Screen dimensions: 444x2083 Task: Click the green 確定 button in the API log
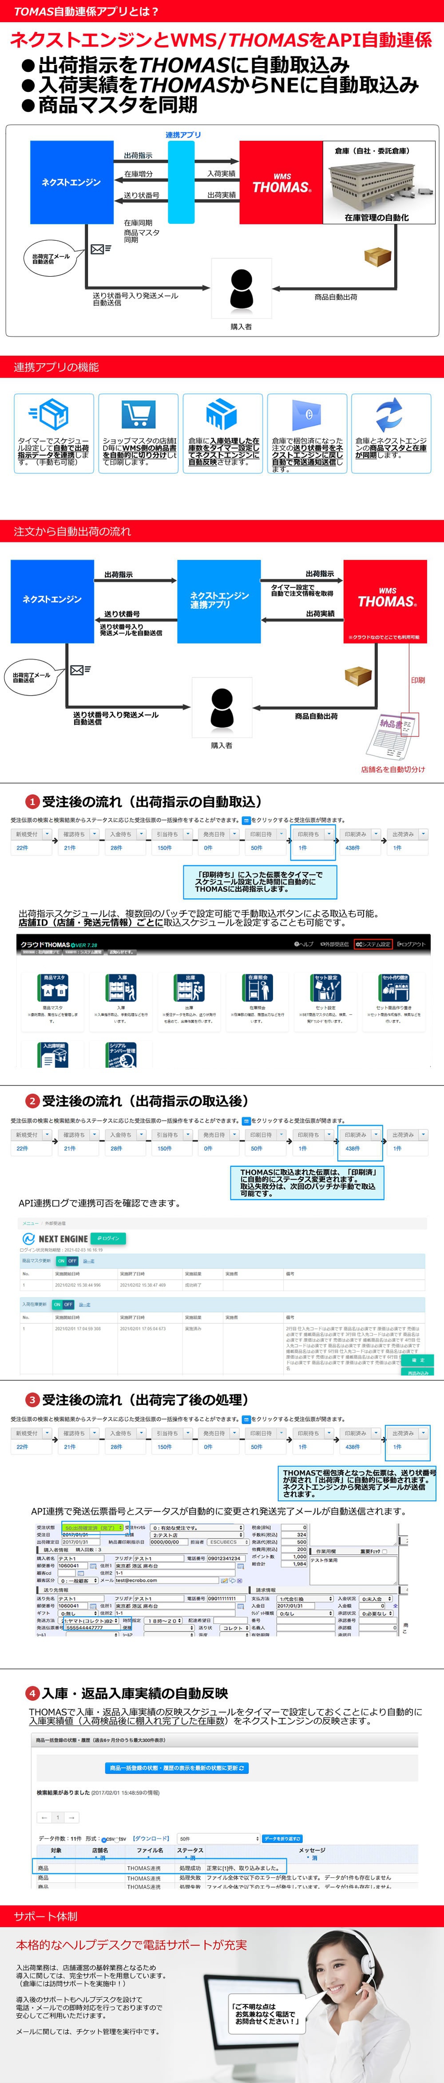coord(417,1360)
